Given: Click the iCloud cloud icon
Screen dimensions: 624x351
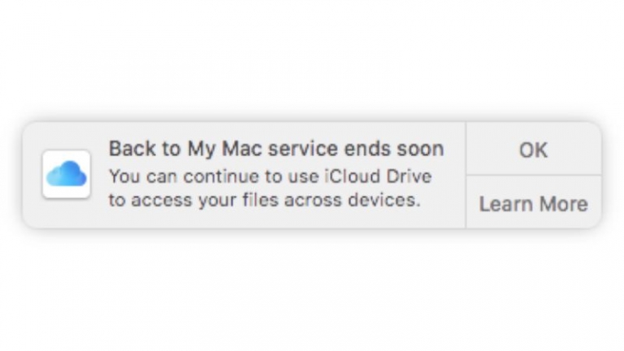Looking at the screenshot, I should point(67,174).
